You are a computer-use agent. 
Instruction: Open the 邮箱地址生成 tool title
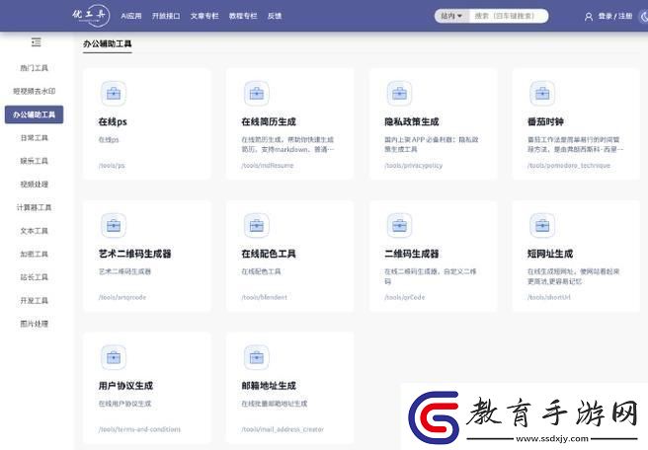269,386
